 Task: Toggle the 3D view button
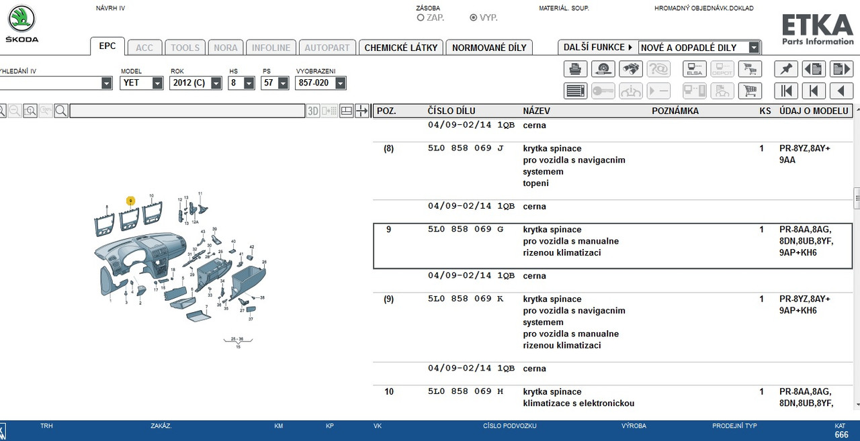click(313, 111)
